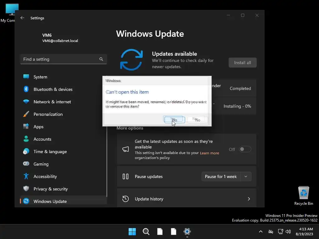Click the Settings gear on taskbar
319x239 pixels.
click(x=187, y=232)
